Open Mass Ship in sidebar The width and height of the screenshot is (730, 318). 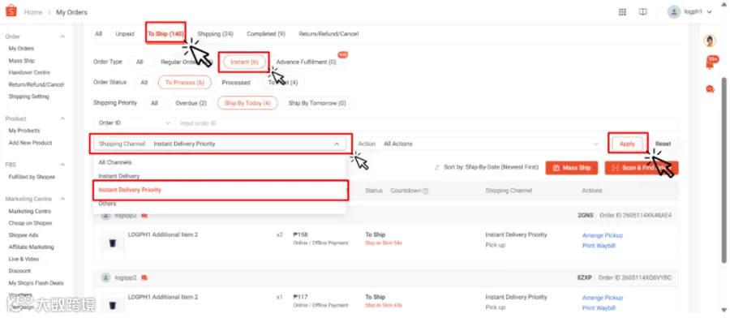[x=21, y=61]
